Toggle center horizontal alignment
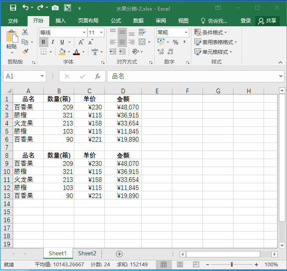This screenshot has height=271, width=287. [122, 42]
